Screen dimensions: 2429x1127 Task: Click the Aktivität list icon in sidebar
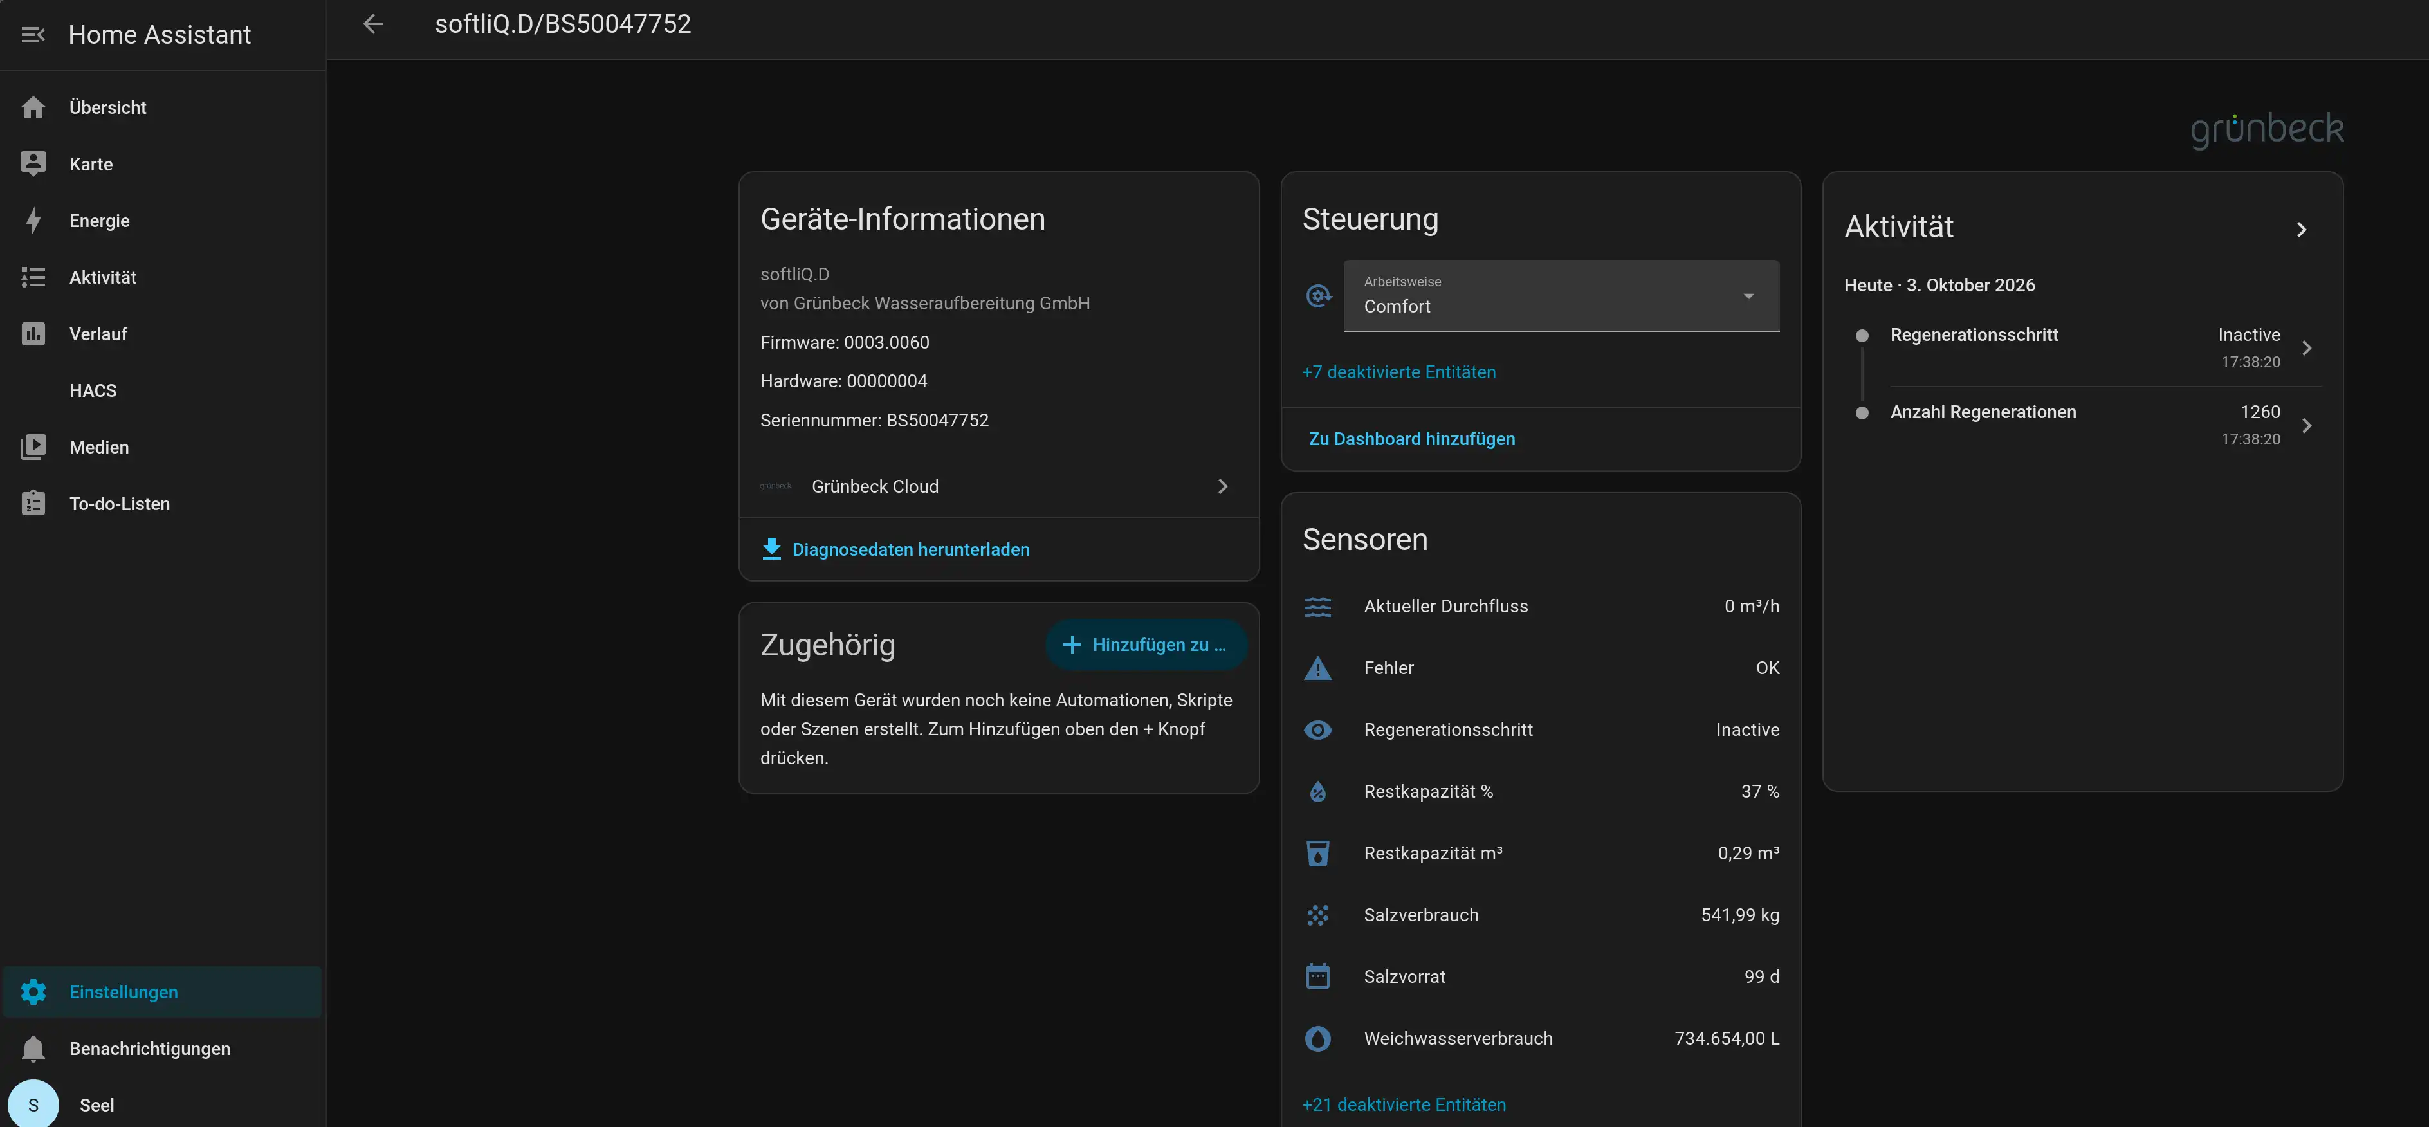[x=33, y=277]
